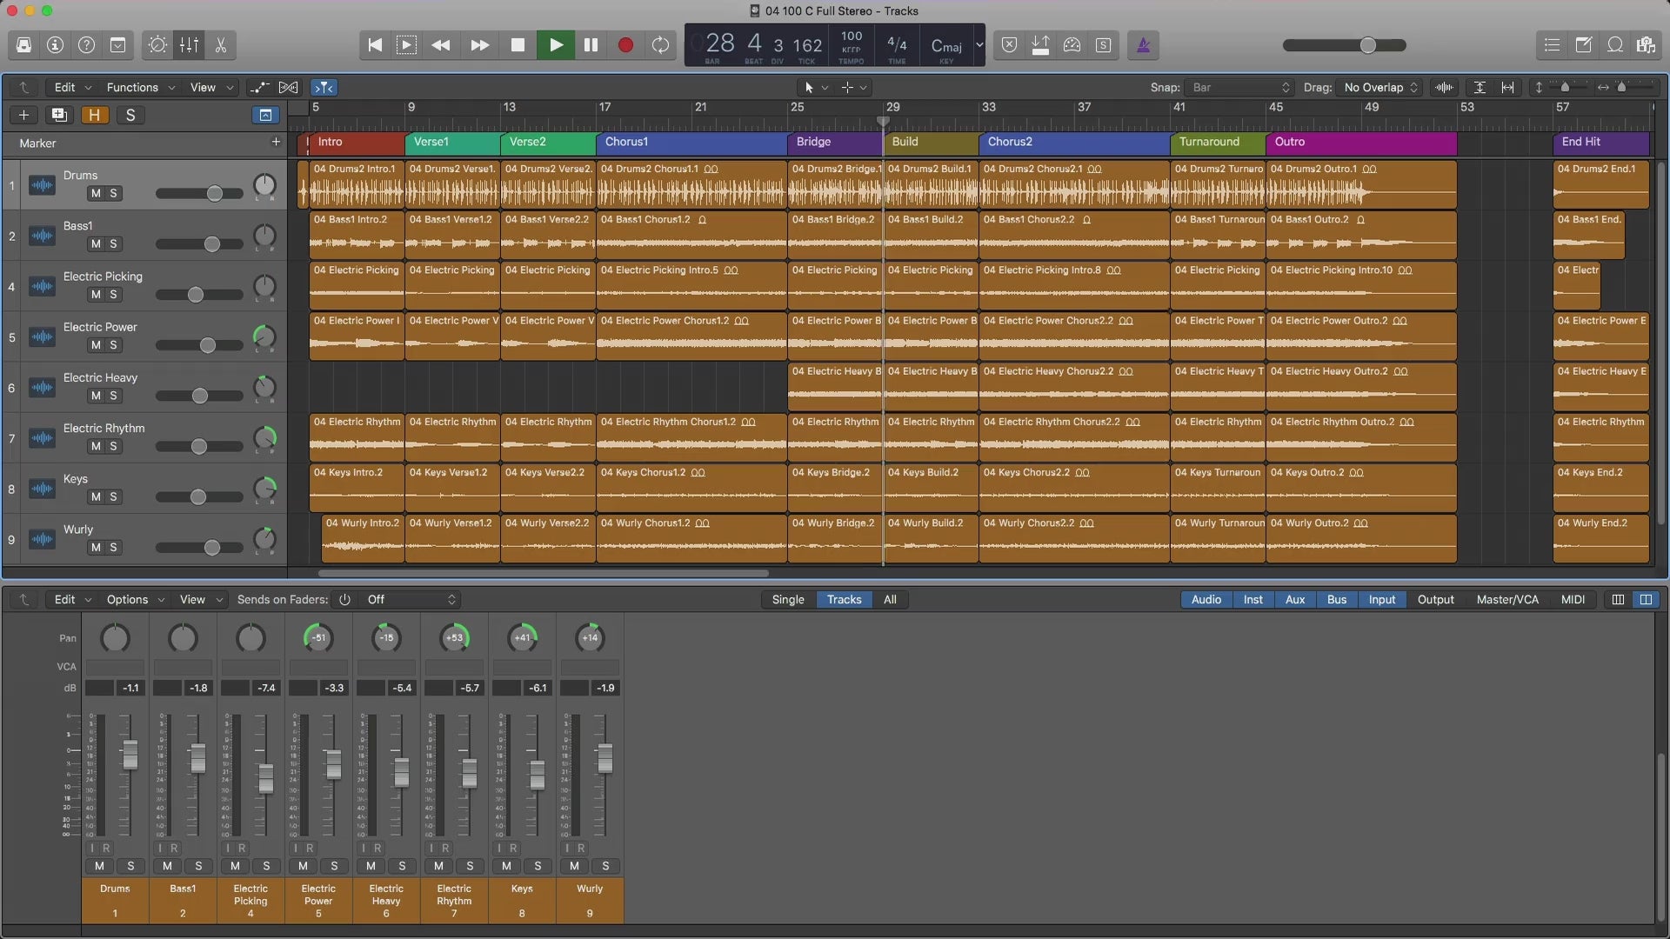Open Sends on Faders Off dropdown
This screenshot has height=939, width=1670.
pos(411,599)
